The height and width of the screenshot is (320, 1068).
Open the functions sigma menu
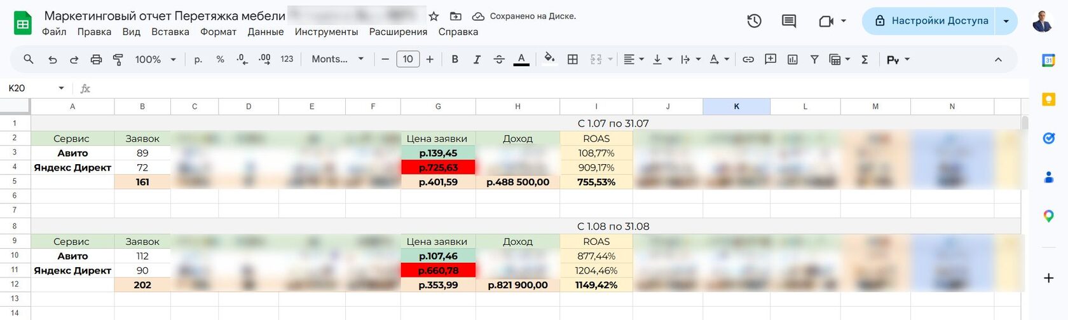coord(865,59)
